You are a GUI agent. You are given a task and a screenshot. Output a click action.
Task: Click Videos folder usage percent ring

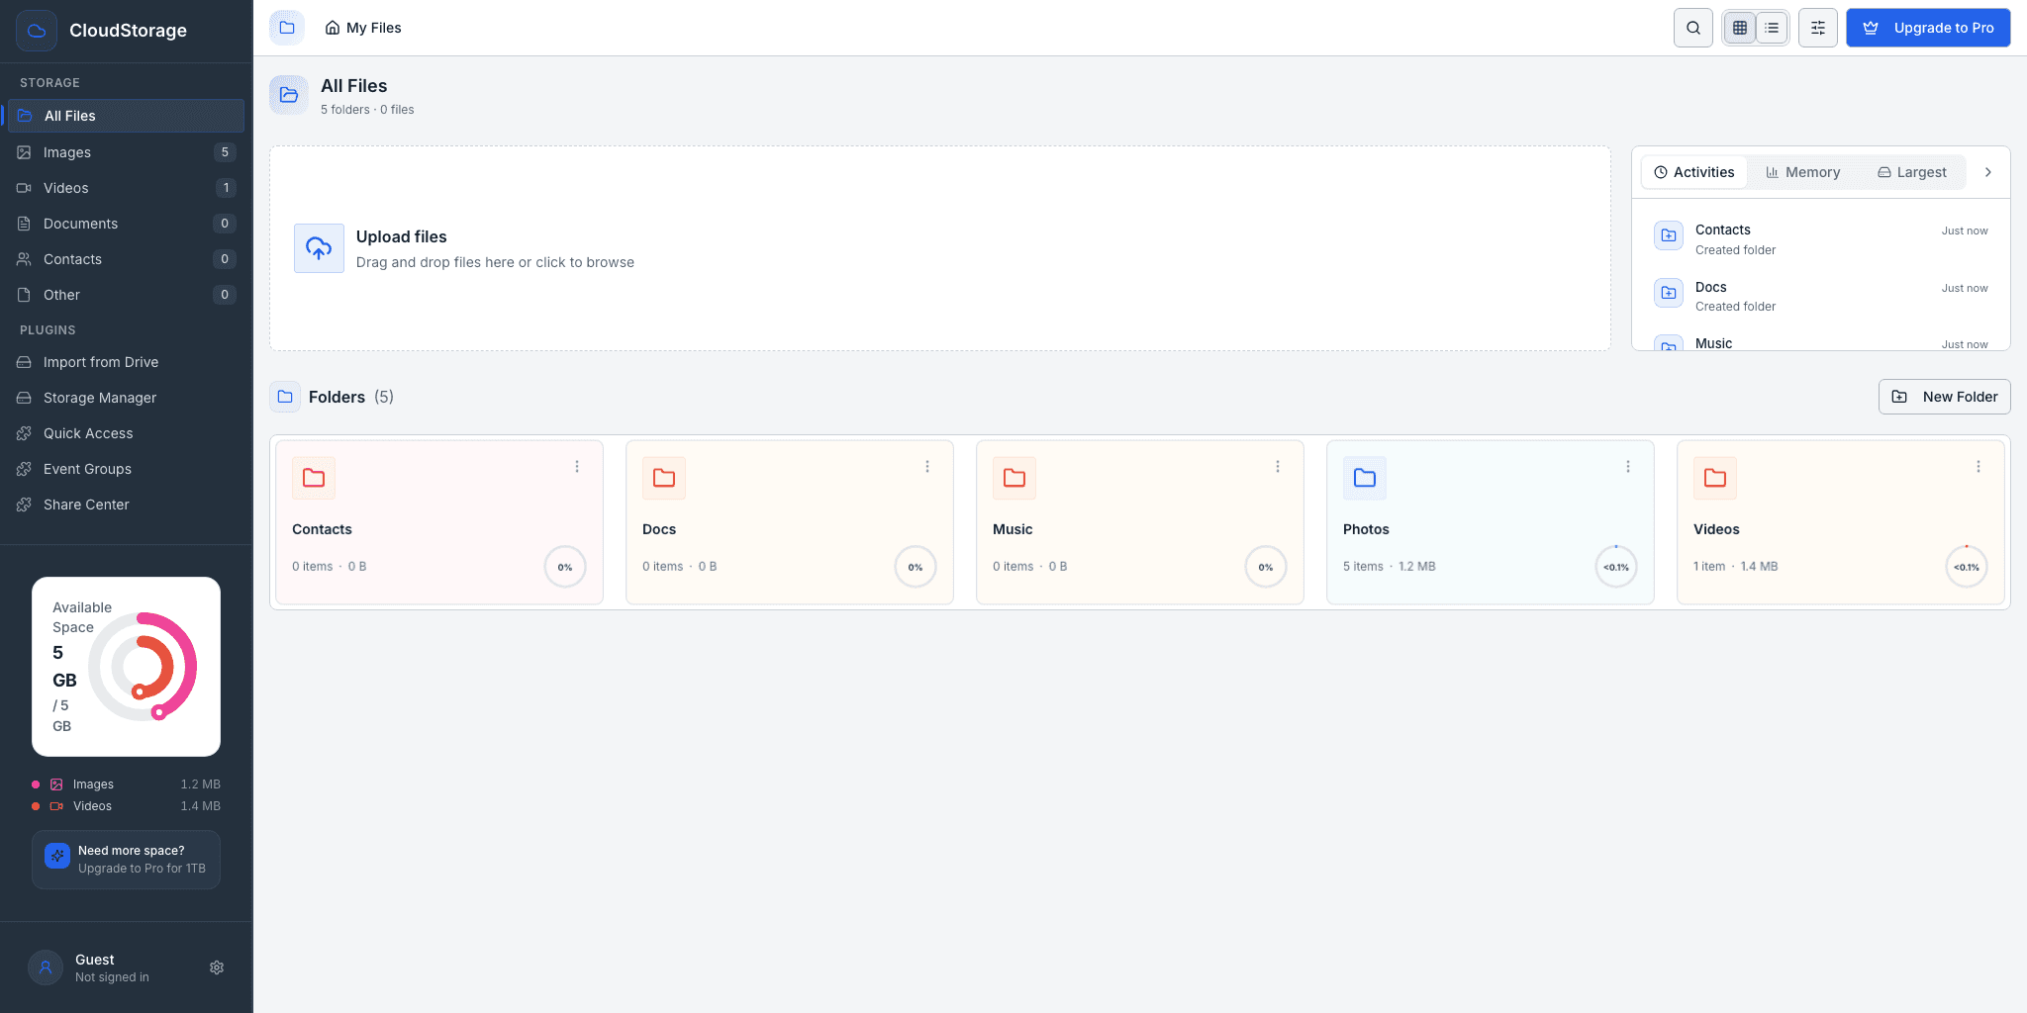pyautogui.click(x=1967, y=567)
